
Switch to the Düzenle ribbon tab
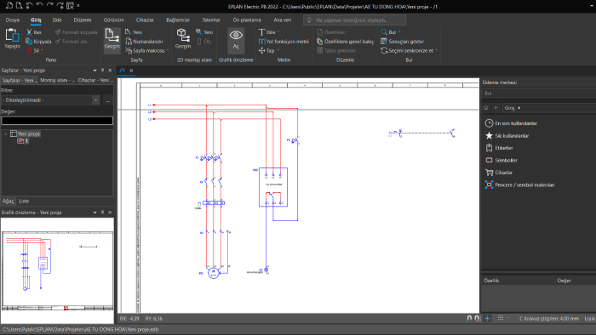(83, 20)
